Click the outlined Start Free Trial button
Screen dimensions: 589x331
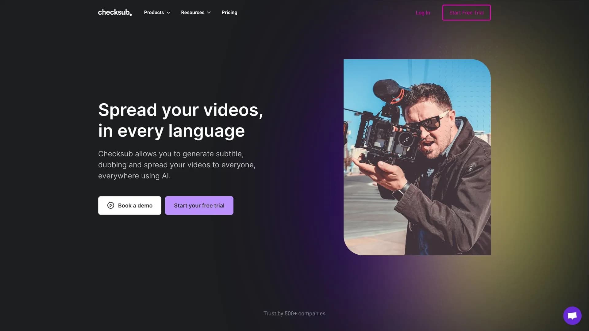point(466,13)
